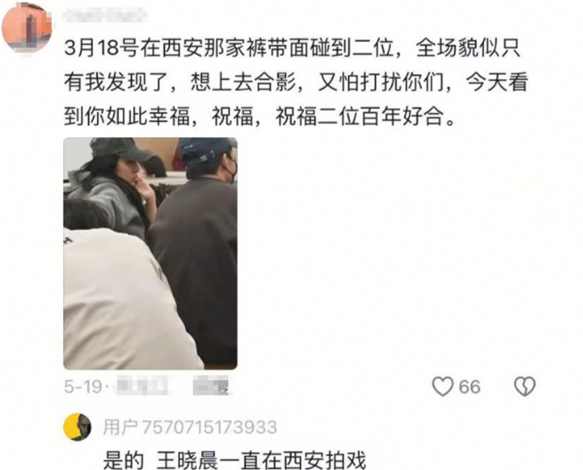583x470 pixels.
Task: Click the username 用户7570715173933
Action: (190, 427)
